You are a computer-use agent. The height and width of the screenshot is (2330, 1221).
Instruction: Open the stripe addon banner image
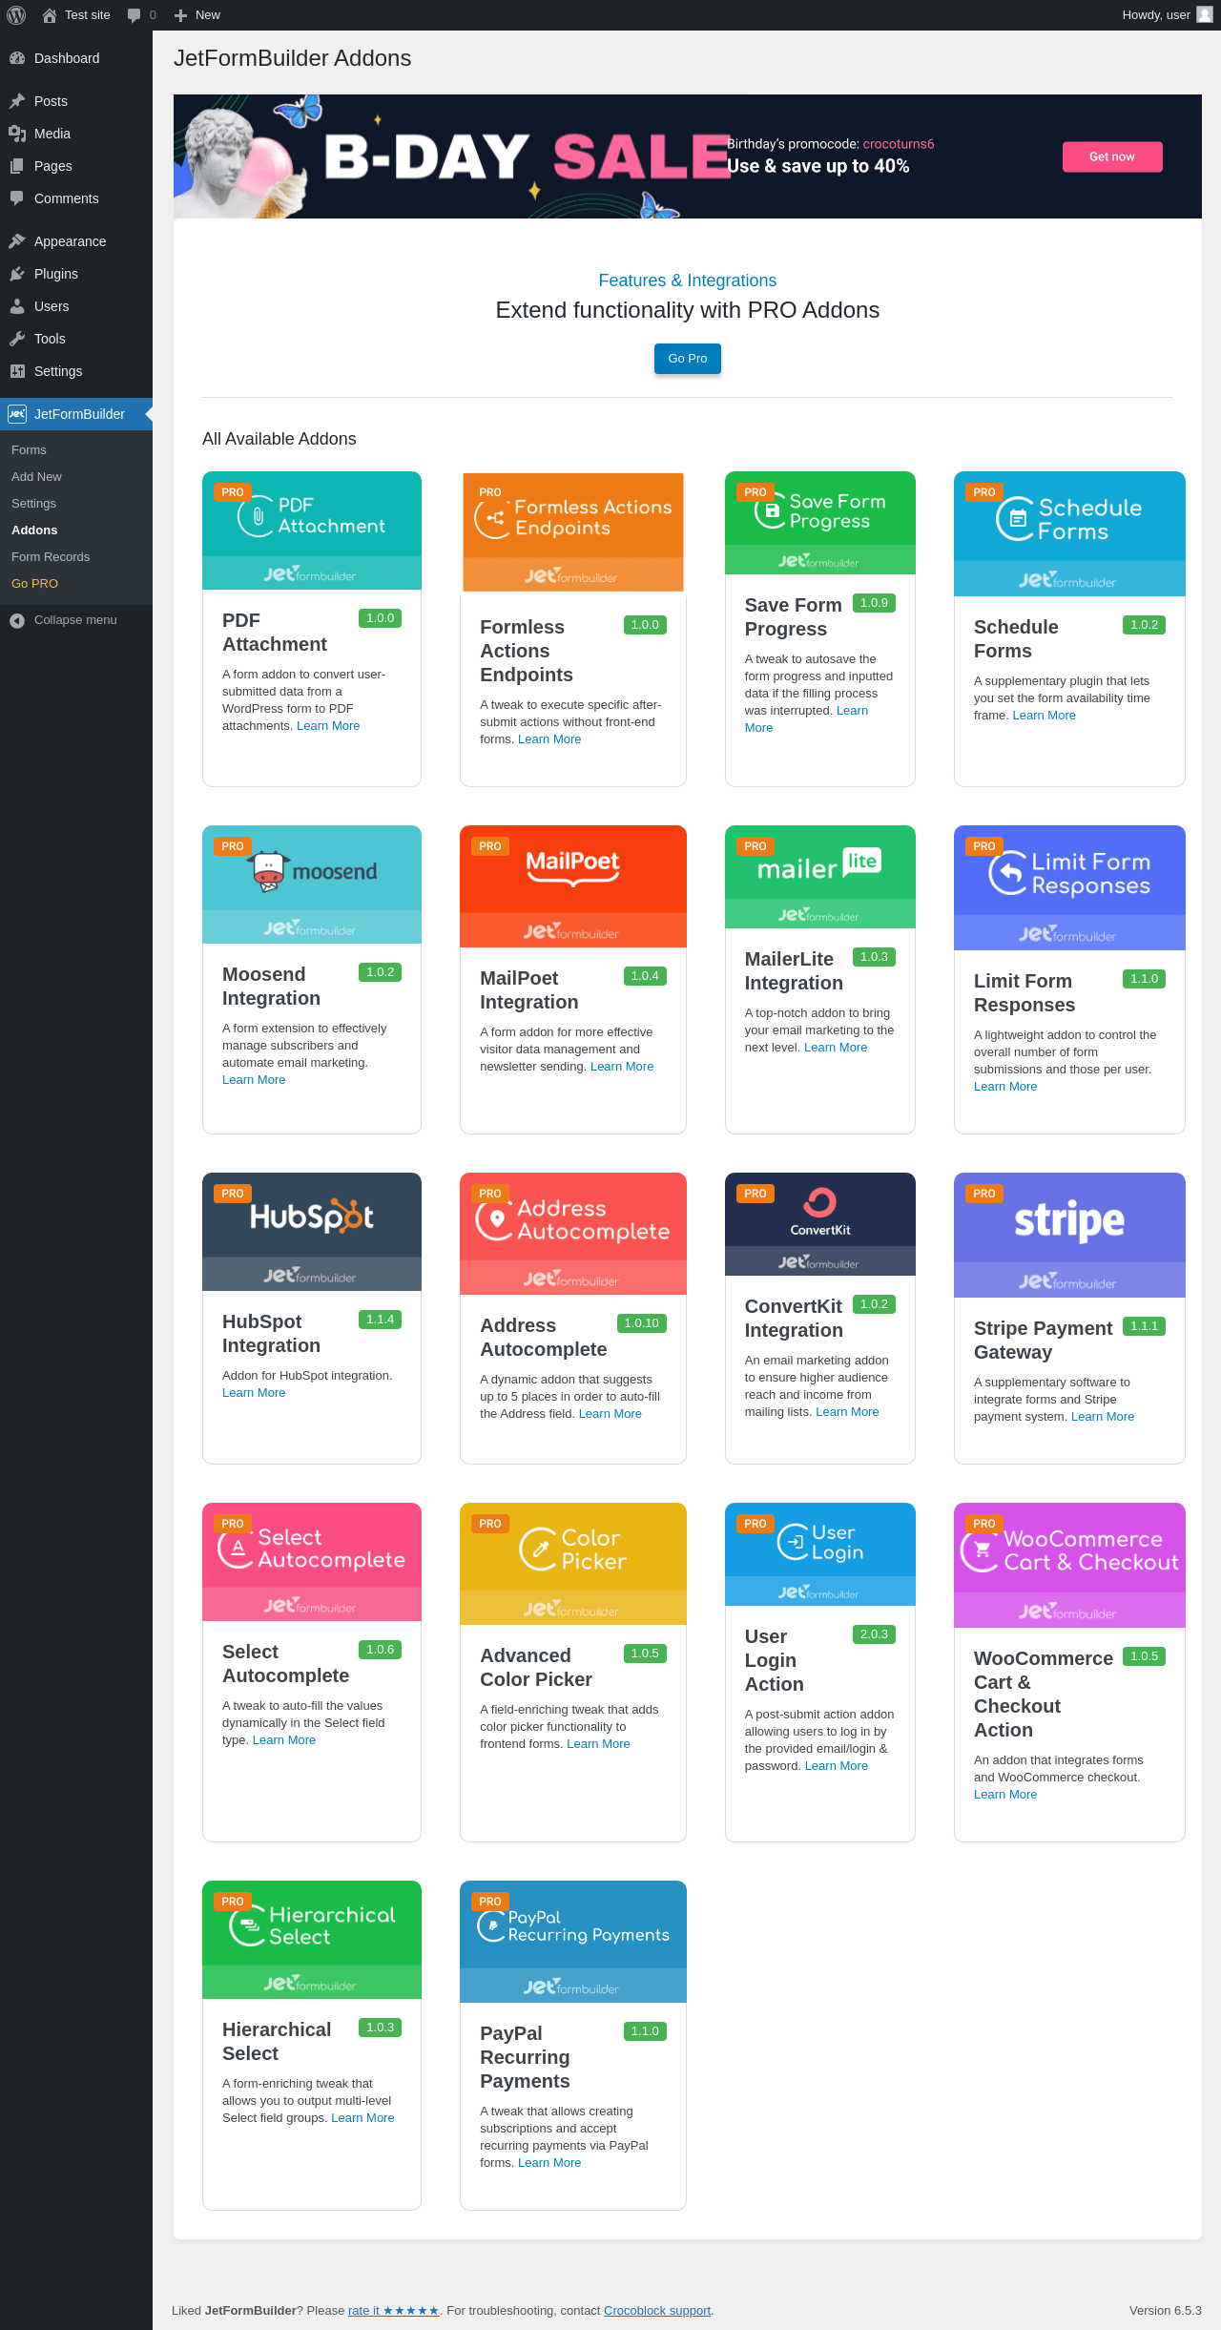click(x=1069, y=1235)
